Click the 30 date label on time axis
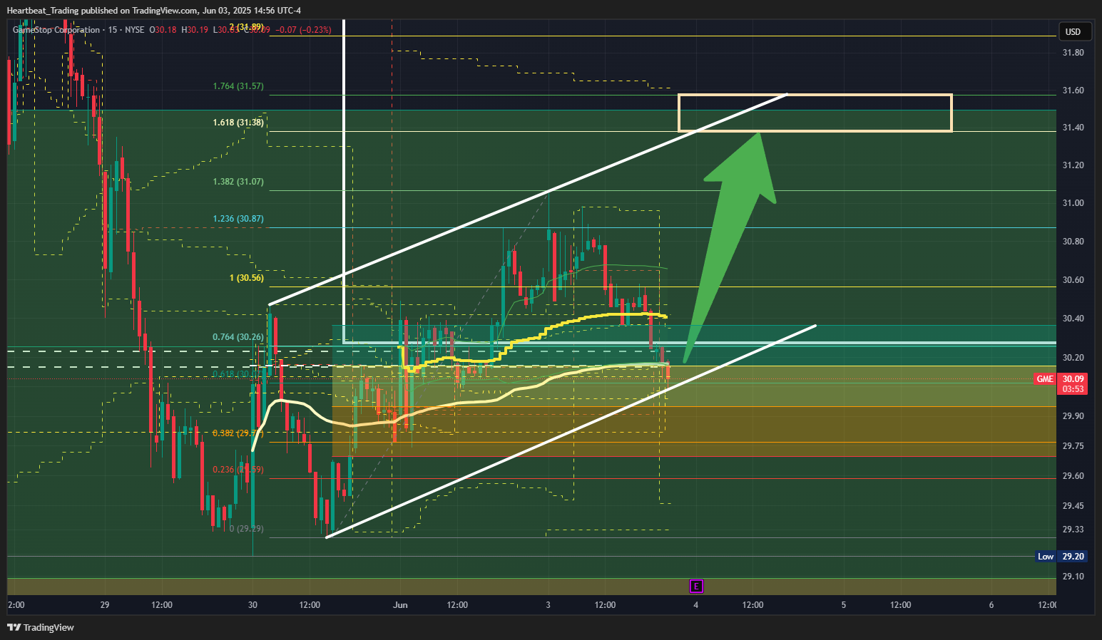The image size is (1102, 640). point(252,605)
